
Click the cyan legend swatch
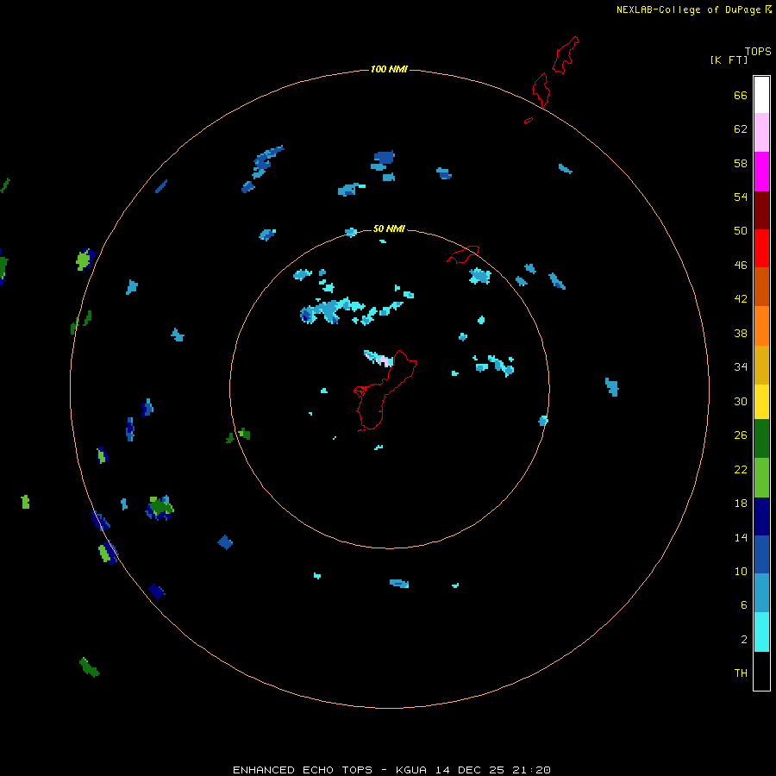761,632
